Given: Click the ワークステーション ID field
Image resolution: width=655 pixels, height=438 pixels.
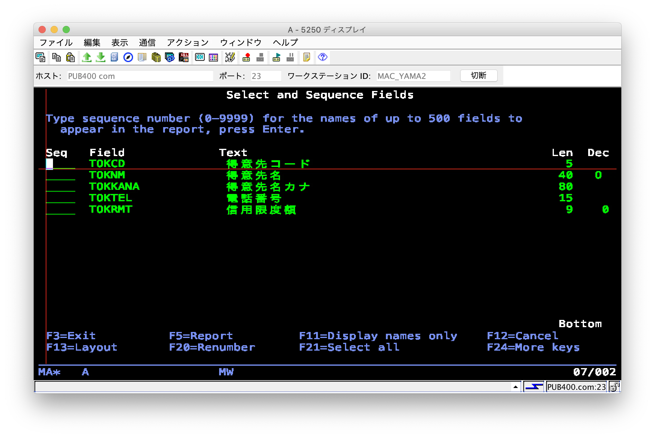Looking at the screenshot, I should point(413,76).
